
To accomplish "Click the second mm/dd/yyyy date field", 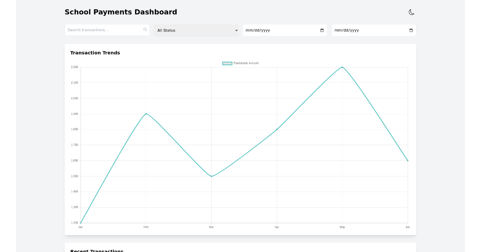I will point(369,30).
